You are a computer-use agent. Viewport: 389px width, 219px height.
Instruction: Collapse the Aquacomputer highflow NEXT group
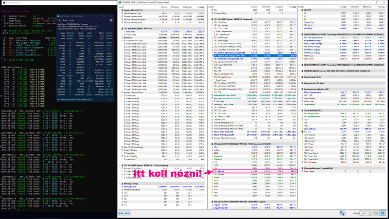pyautogui.click(x=300, y=89)
